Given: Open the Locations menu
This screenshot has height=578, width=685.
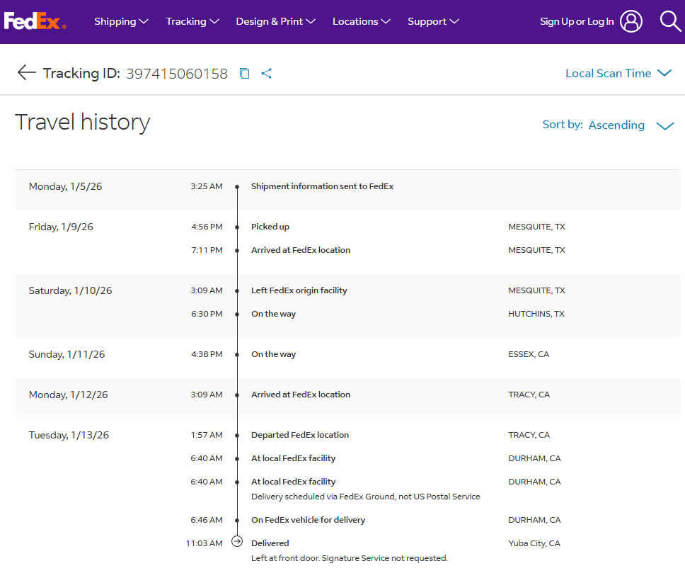Looking at the screenshot, I should [362, 21].
